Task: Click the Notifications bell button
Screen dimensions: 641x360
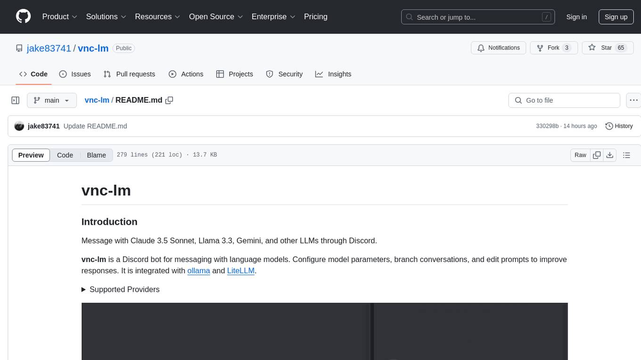Action: click(x=499, y=48)
